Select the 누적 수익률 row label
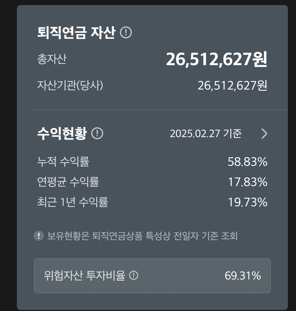This screenshot has width=296, height=311. 63,162
